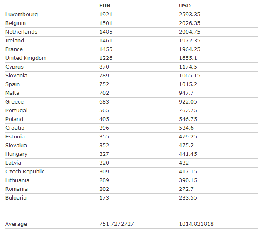Viewport: 263px width, 232px height.
Task: Select Poland's USD value 546.75
Action: [188, 119]
